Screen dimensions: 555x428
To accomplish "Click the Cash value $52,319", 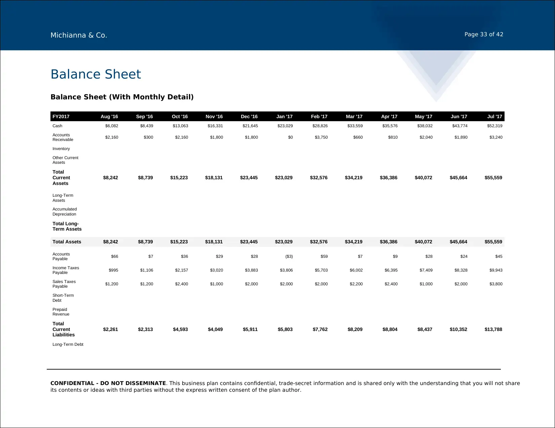I will [x=494, y=126].
